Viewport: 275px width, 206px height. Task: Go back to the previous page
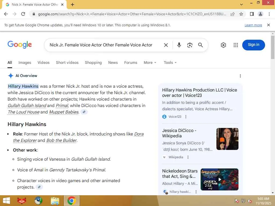tap(6, 14)
